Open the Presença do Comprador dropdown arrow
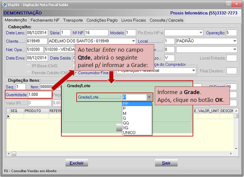 click(194, 71)
